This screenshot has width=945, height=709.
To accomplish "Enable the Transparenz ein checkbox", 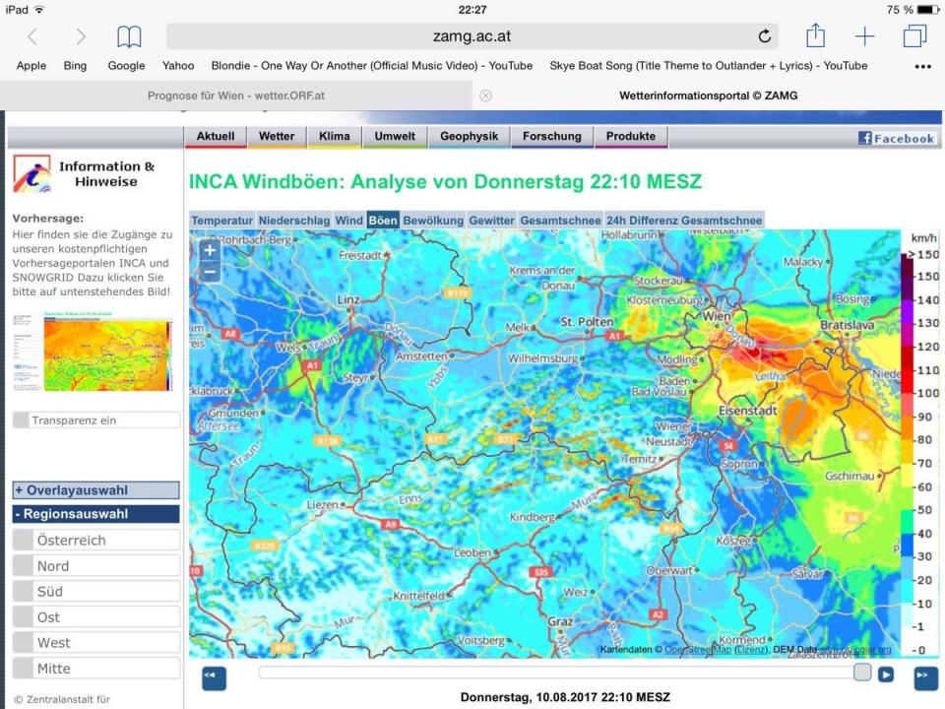I will point(21,420).
